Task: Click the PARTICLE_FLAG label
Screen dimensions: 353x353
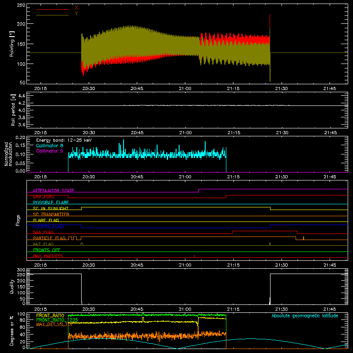Action: (49, 238)
